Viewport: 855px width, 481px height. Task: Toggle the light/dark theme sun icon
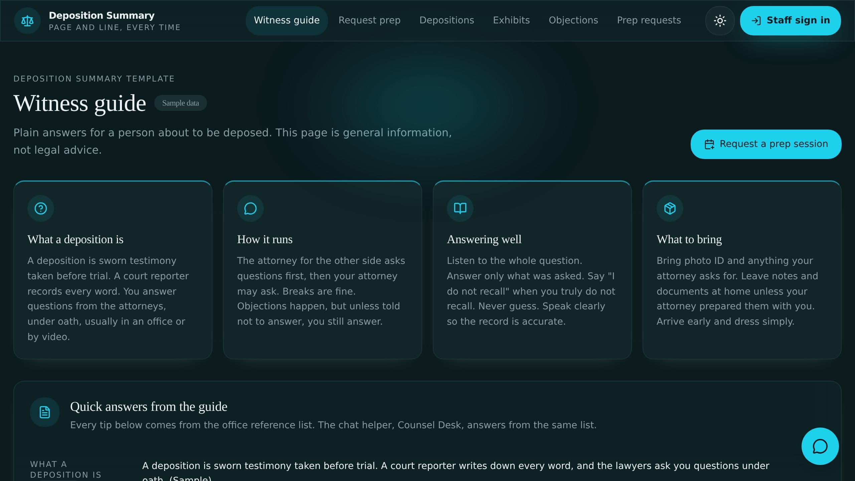coord(720,21)
